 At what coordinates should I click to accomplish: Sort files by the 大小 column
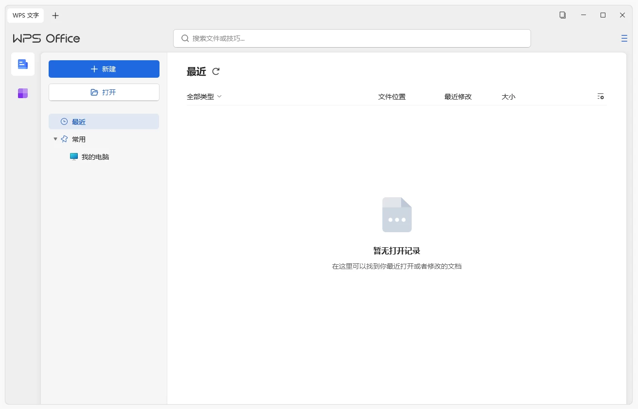(509, 96)
